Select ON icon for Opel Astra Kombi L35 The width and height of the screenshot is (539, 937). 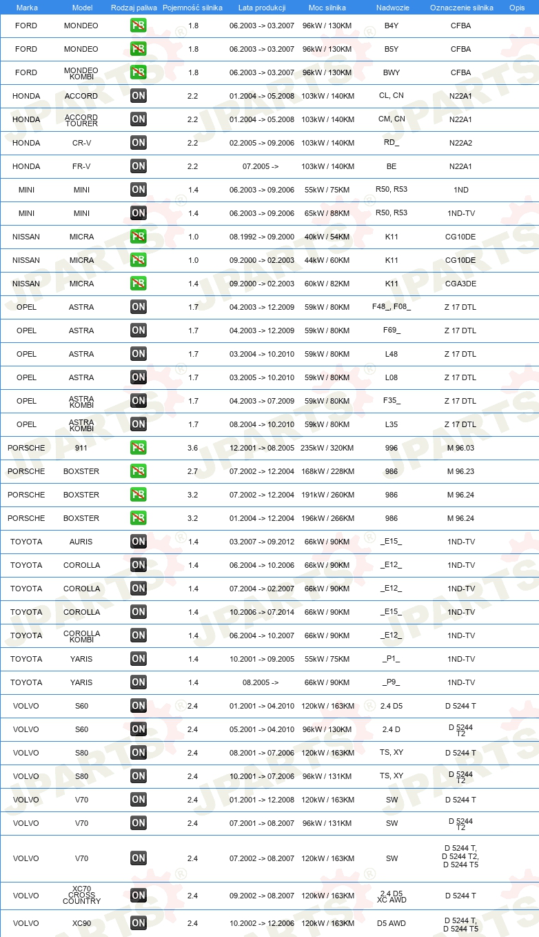(x=139, y=424)
